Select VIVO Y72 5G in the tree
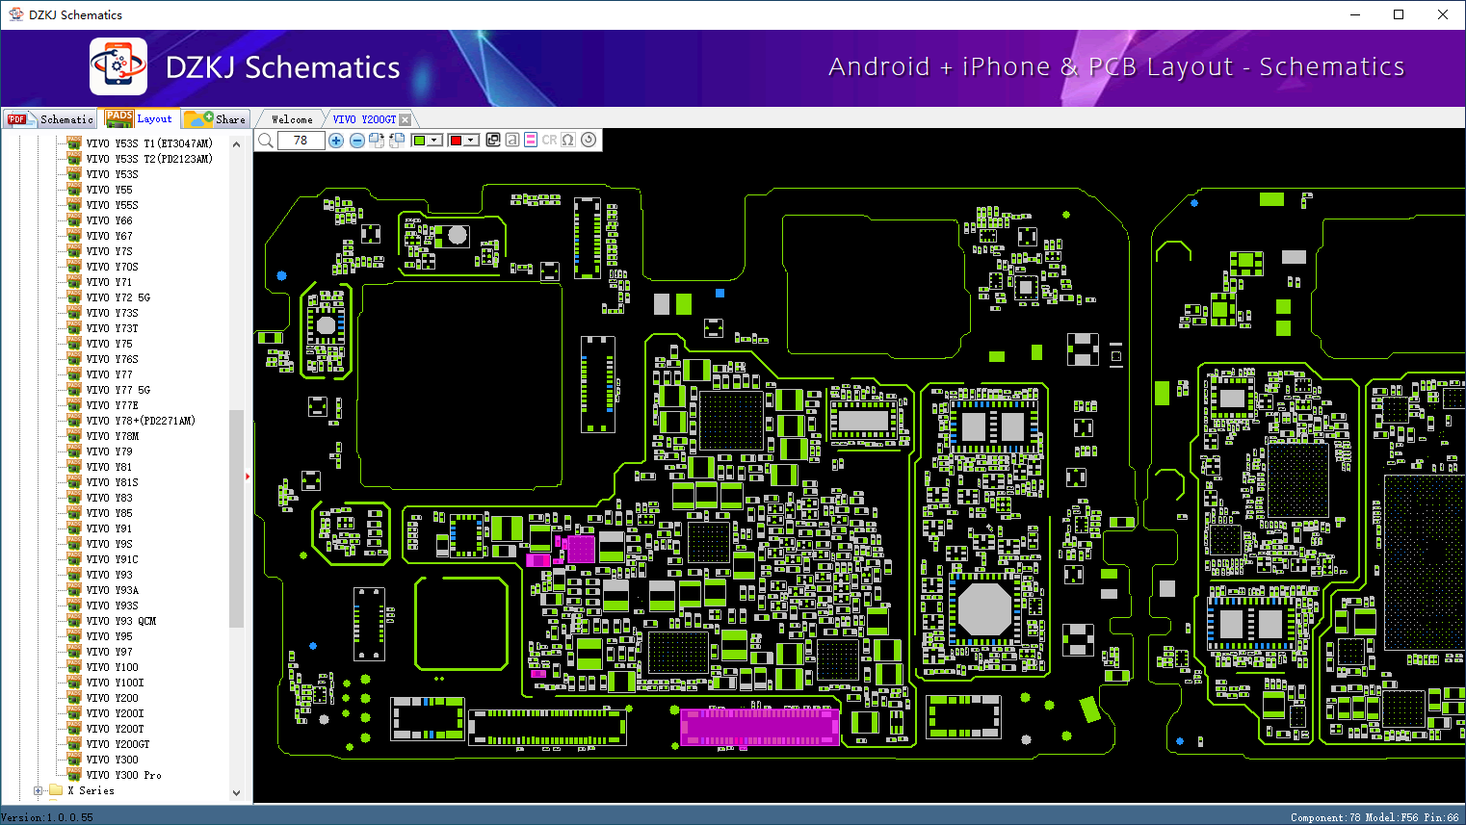Screen dimensions: 1466x825 coord(118,297)
